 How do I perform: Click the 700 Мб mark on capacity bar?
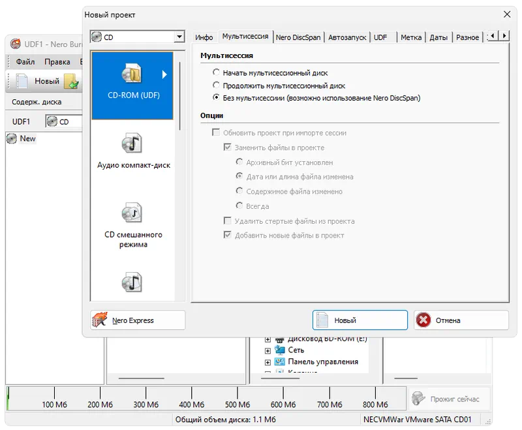tap(330, 405)
